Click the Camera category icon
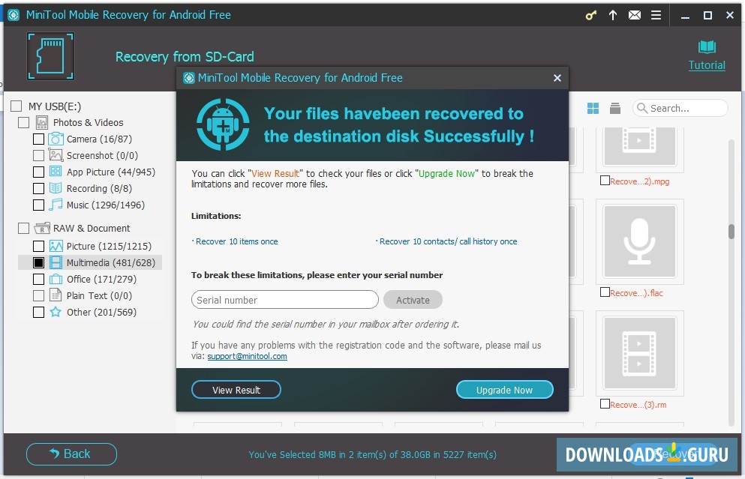 56,139
